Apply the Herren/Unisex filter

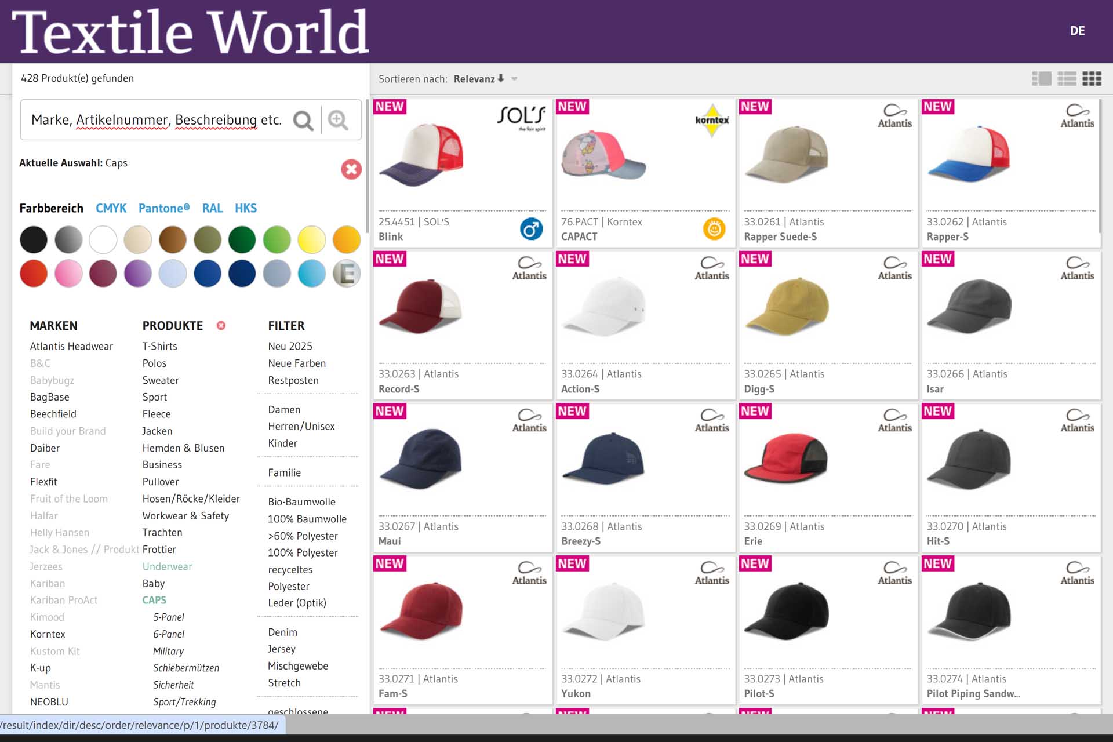tap(301, 427)
